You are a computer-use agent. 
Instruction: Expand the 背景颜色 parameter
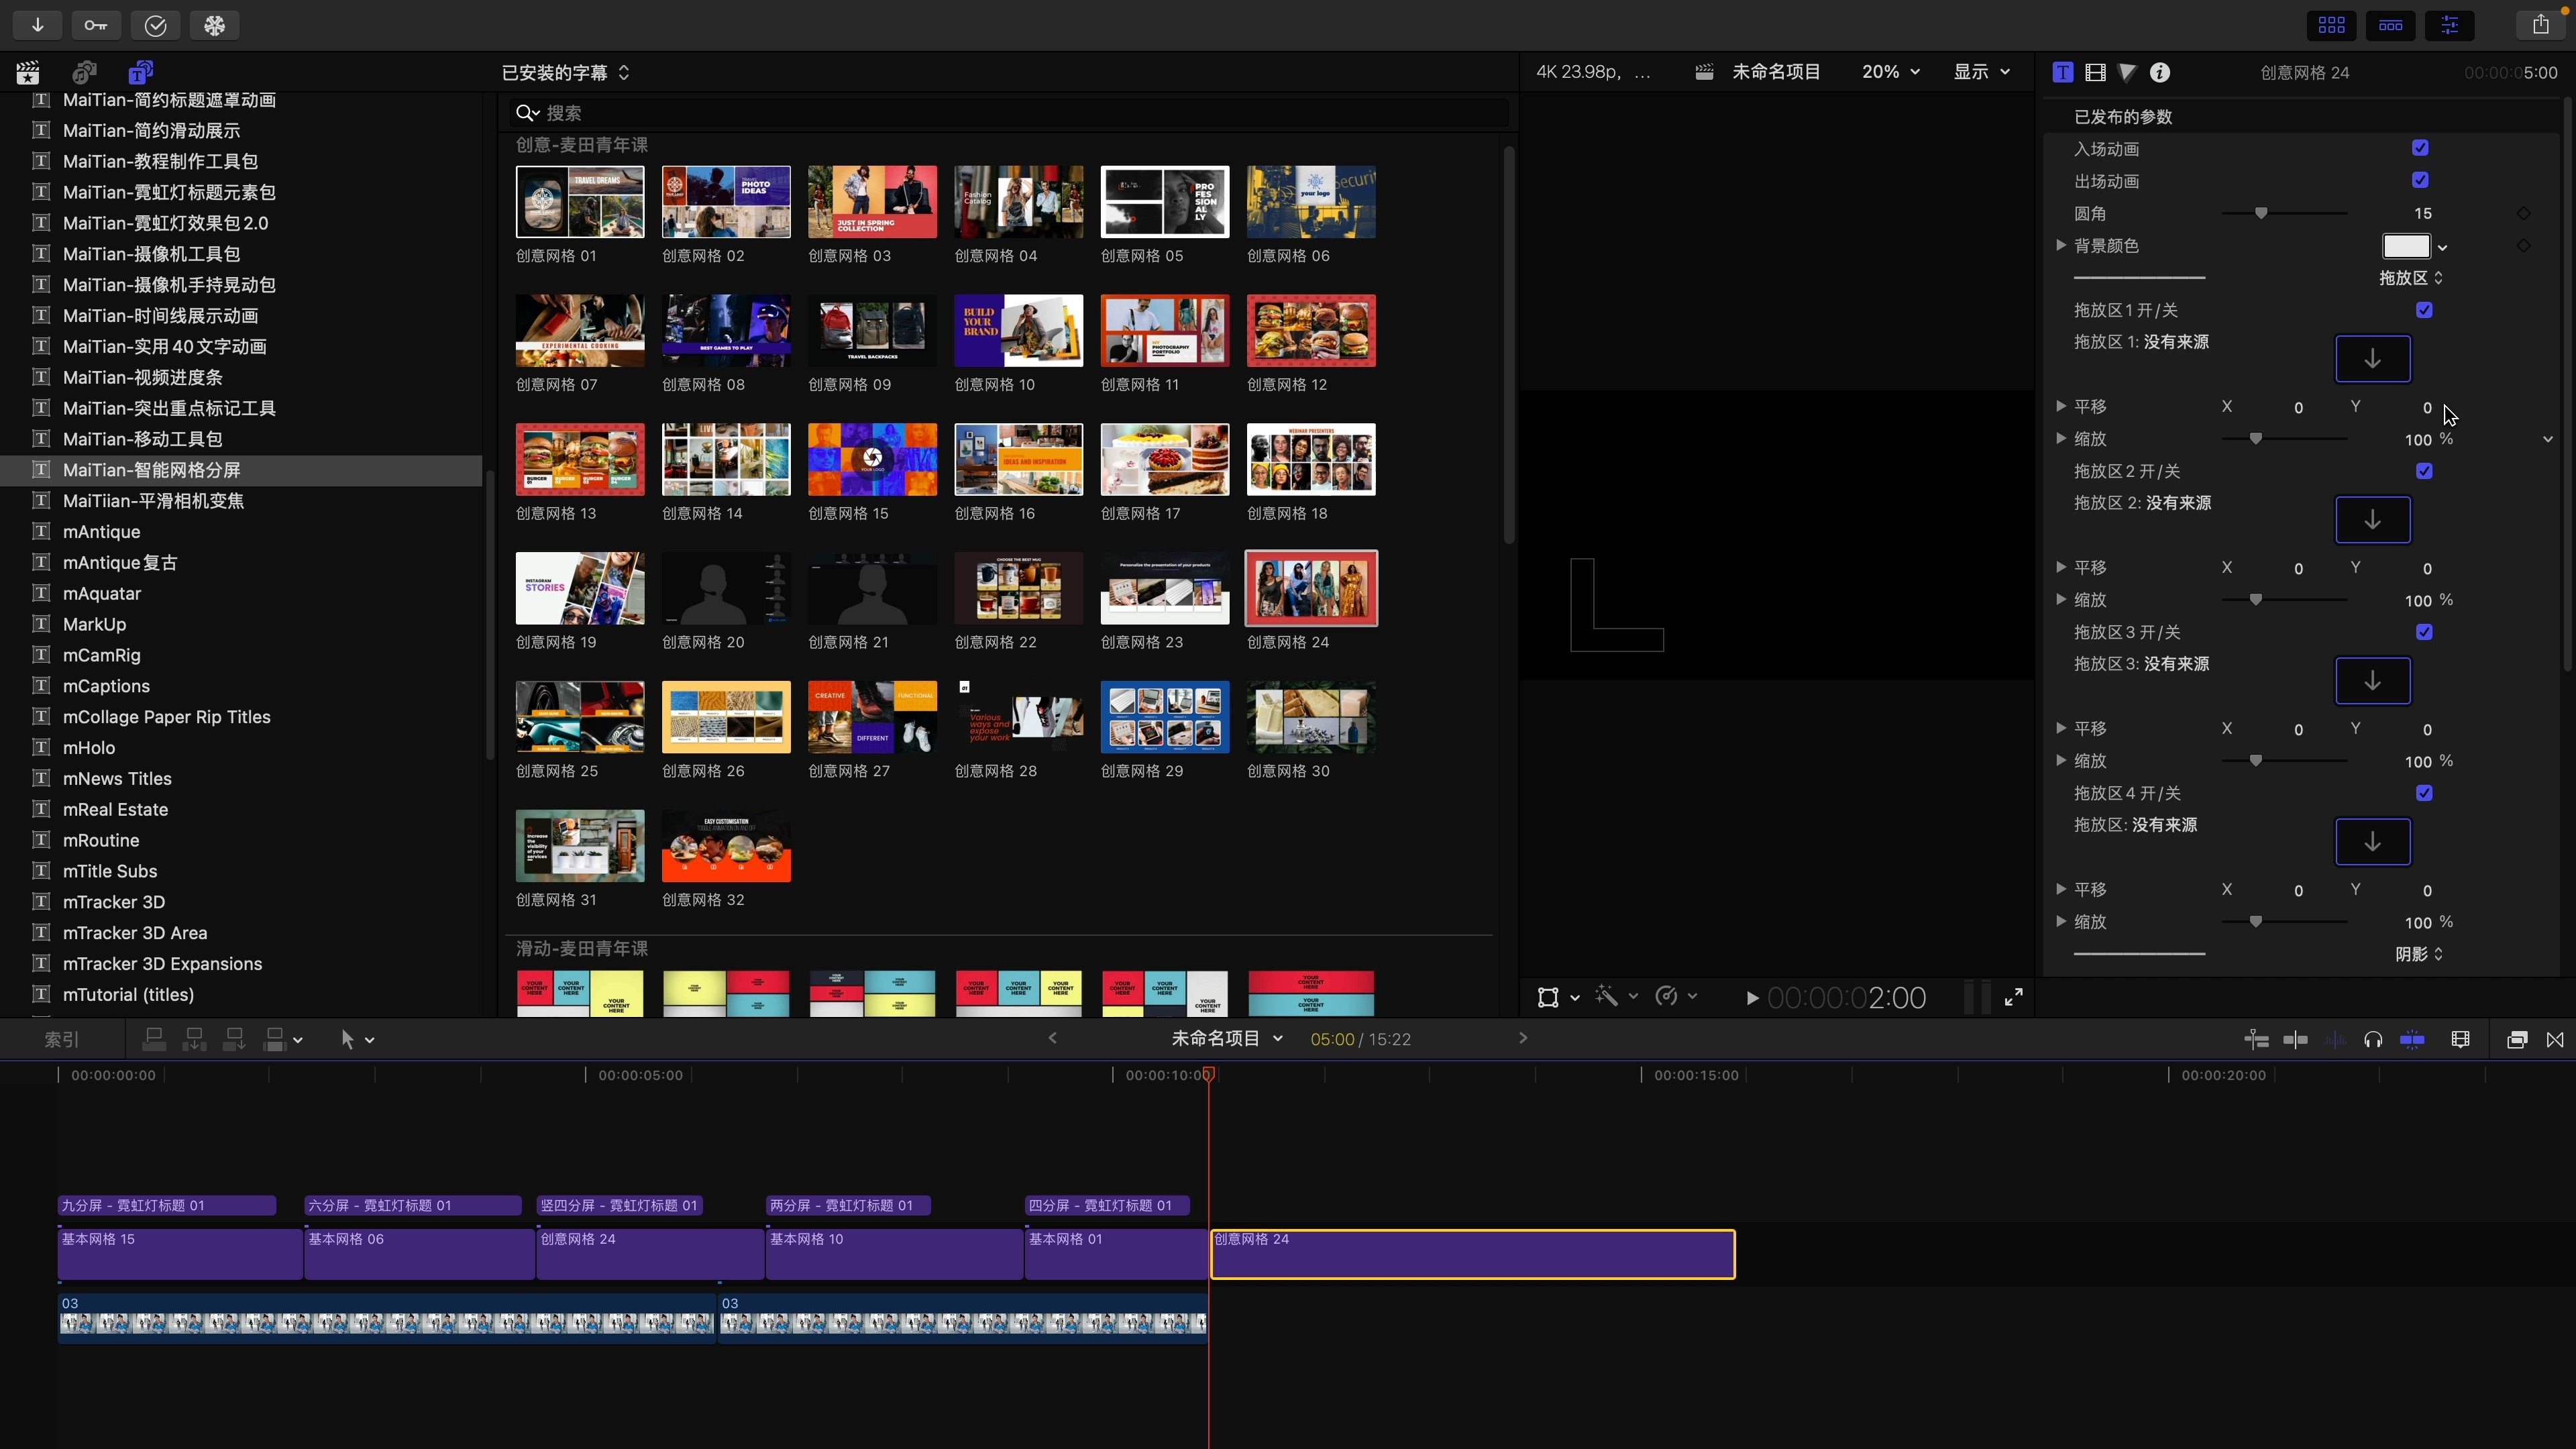(2061, 245)
